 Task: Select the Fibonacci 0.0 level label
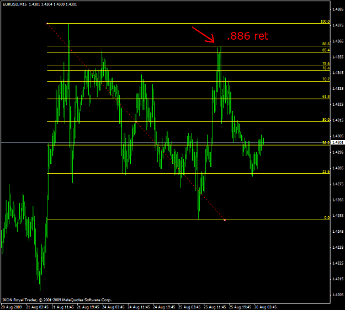tap(327, 218)
